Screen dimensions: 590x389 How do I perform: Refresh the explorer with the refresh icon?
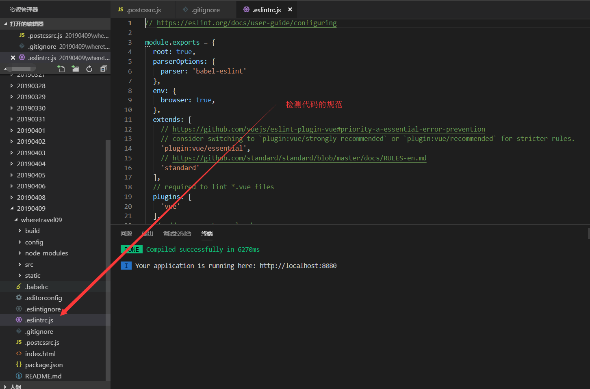pos(89,69)
